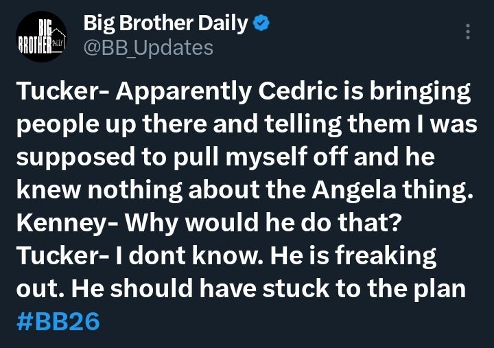Click the phrase "knew nothing about"
This screenshot has width=494, height=348.
(138, 189)
